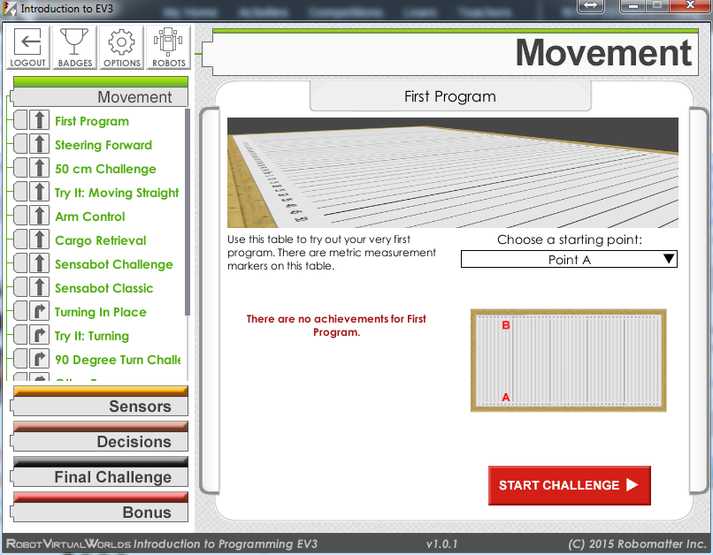
Task: Select the 50 cm Challenge lesson
Action: [x=105, y=169]
